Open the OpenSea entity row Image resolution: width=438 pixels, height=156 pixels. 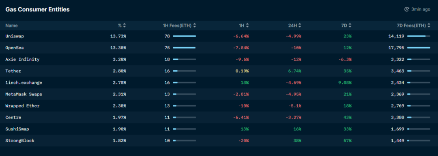coord(219,48)
